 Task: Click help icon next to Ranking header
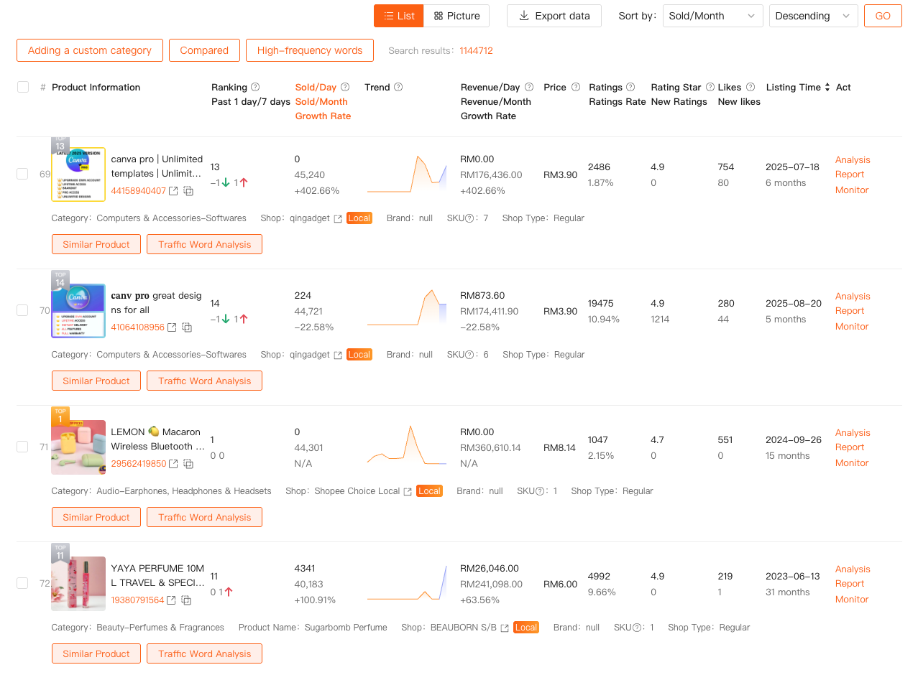click(x=255, y=87)
